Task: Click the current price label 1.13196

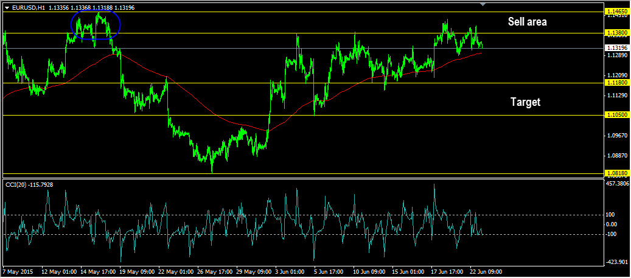Action: coord(616,48)
